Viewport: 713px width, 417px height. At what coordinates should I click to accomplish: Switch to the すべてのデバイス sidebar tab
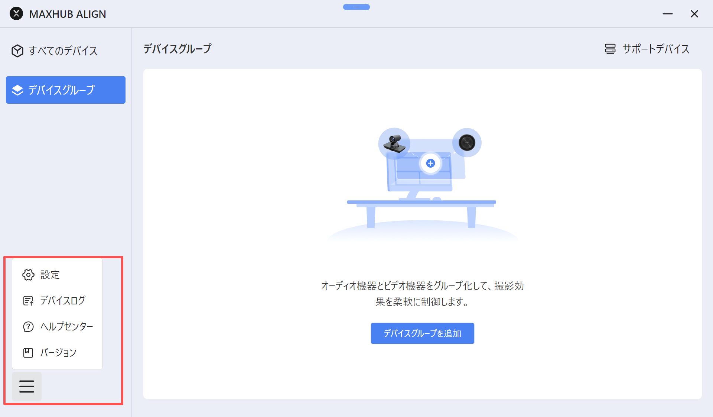[63, 51]
